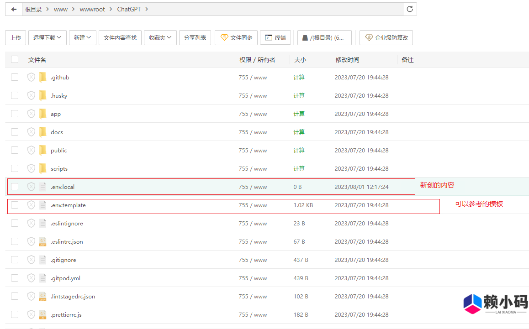The height and width of the screenshot is (329, 529).
Task: Click the 文件同步 sync icon
Action: tap(236, 37)
